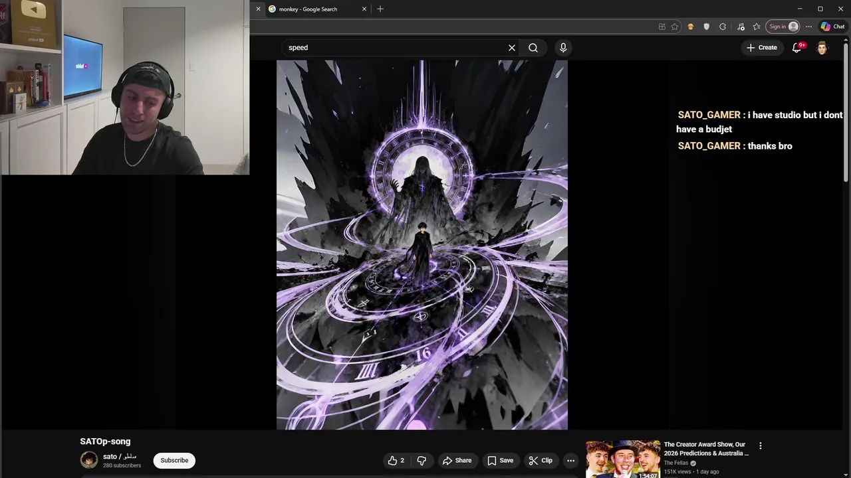Start voice search with the microphone icon
851x478 pixels.
[x=563, y=48]
